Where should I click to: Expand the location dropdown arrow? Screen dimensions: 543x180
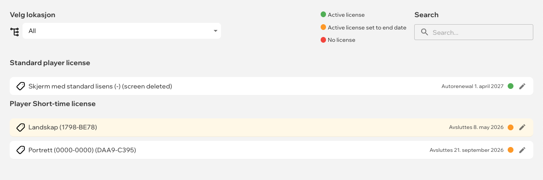(x=215, y=31)
